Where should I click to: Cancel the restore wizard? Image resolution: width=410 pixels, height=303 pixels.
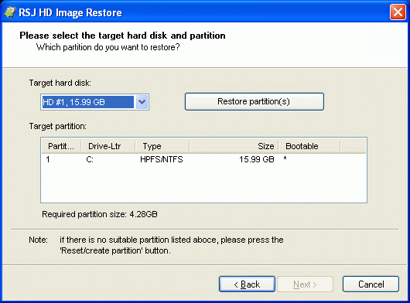(x=371, y=284)
